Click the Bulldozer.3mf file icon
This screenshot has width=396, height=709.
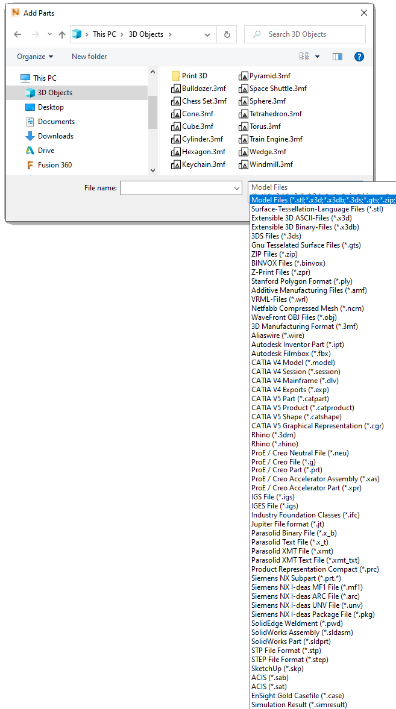(x=176, y=89)
